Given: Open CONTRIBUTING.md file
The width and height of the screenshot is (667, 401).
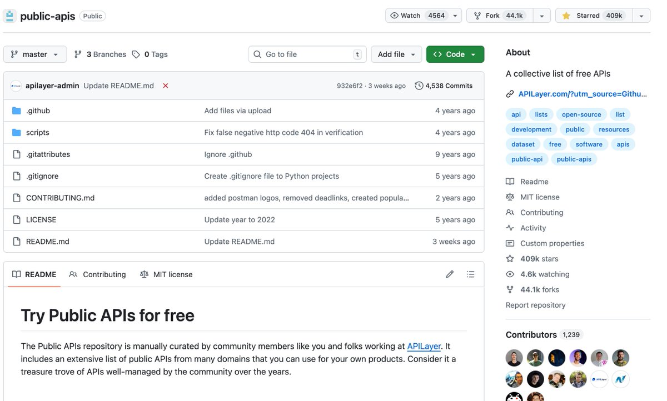Looking at the screenshot, I should tap(60, 198).
